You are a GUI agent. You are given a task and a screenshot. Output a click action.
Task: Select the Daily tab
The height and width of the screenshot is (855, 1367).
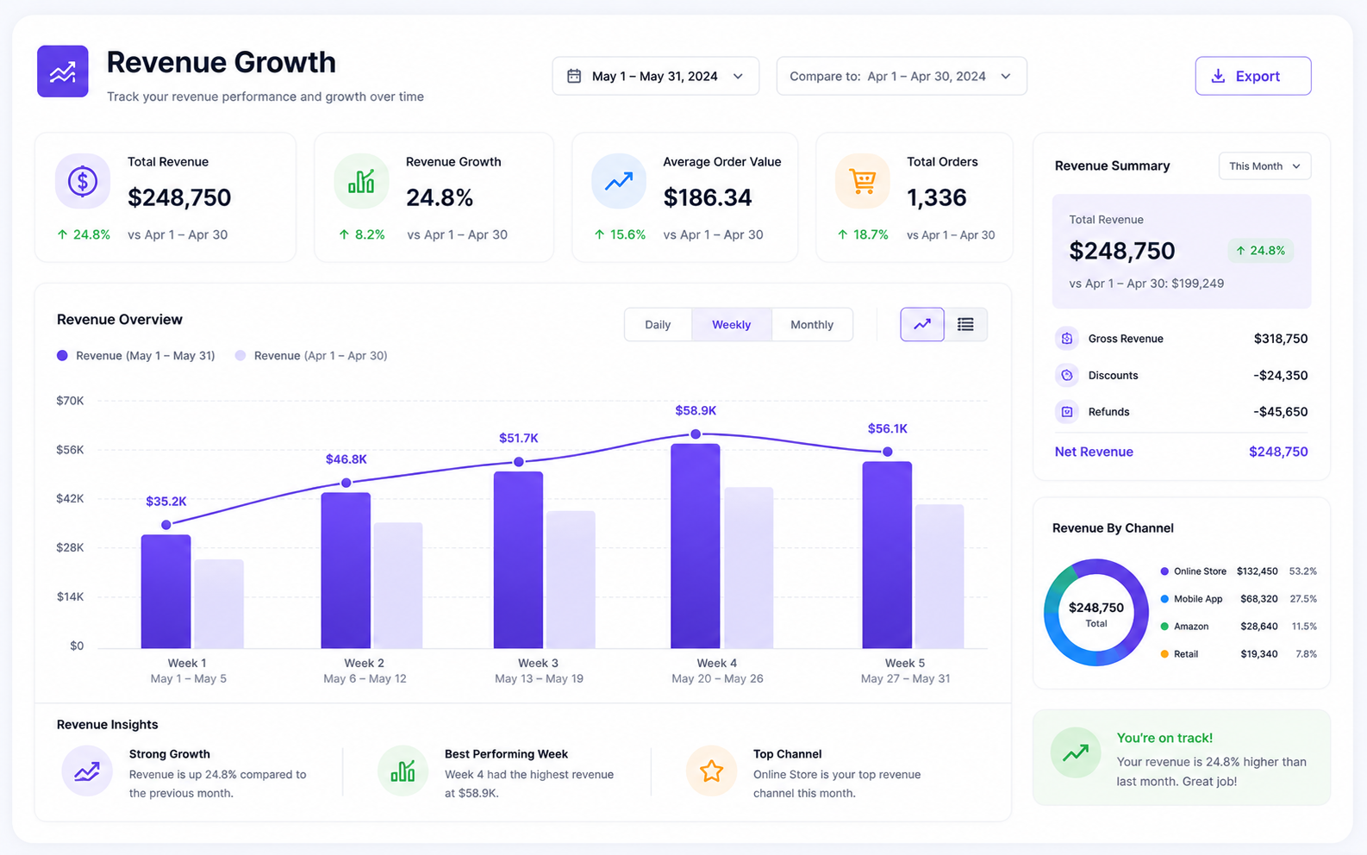pos(658,324)
